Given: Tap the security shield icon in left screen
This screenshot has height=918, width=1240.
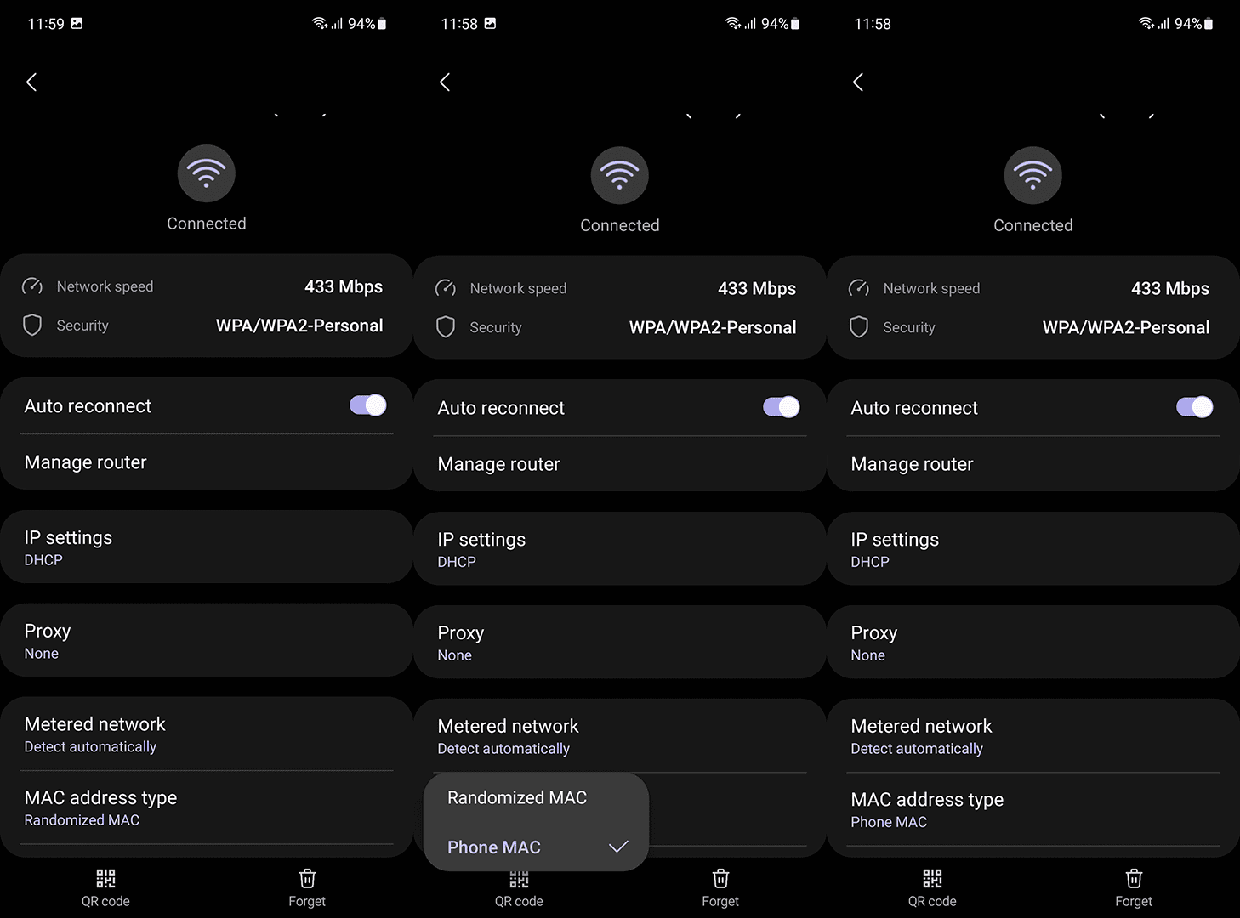Looking at the screenshot, I should pyautogui.click(x=32, y=326).
